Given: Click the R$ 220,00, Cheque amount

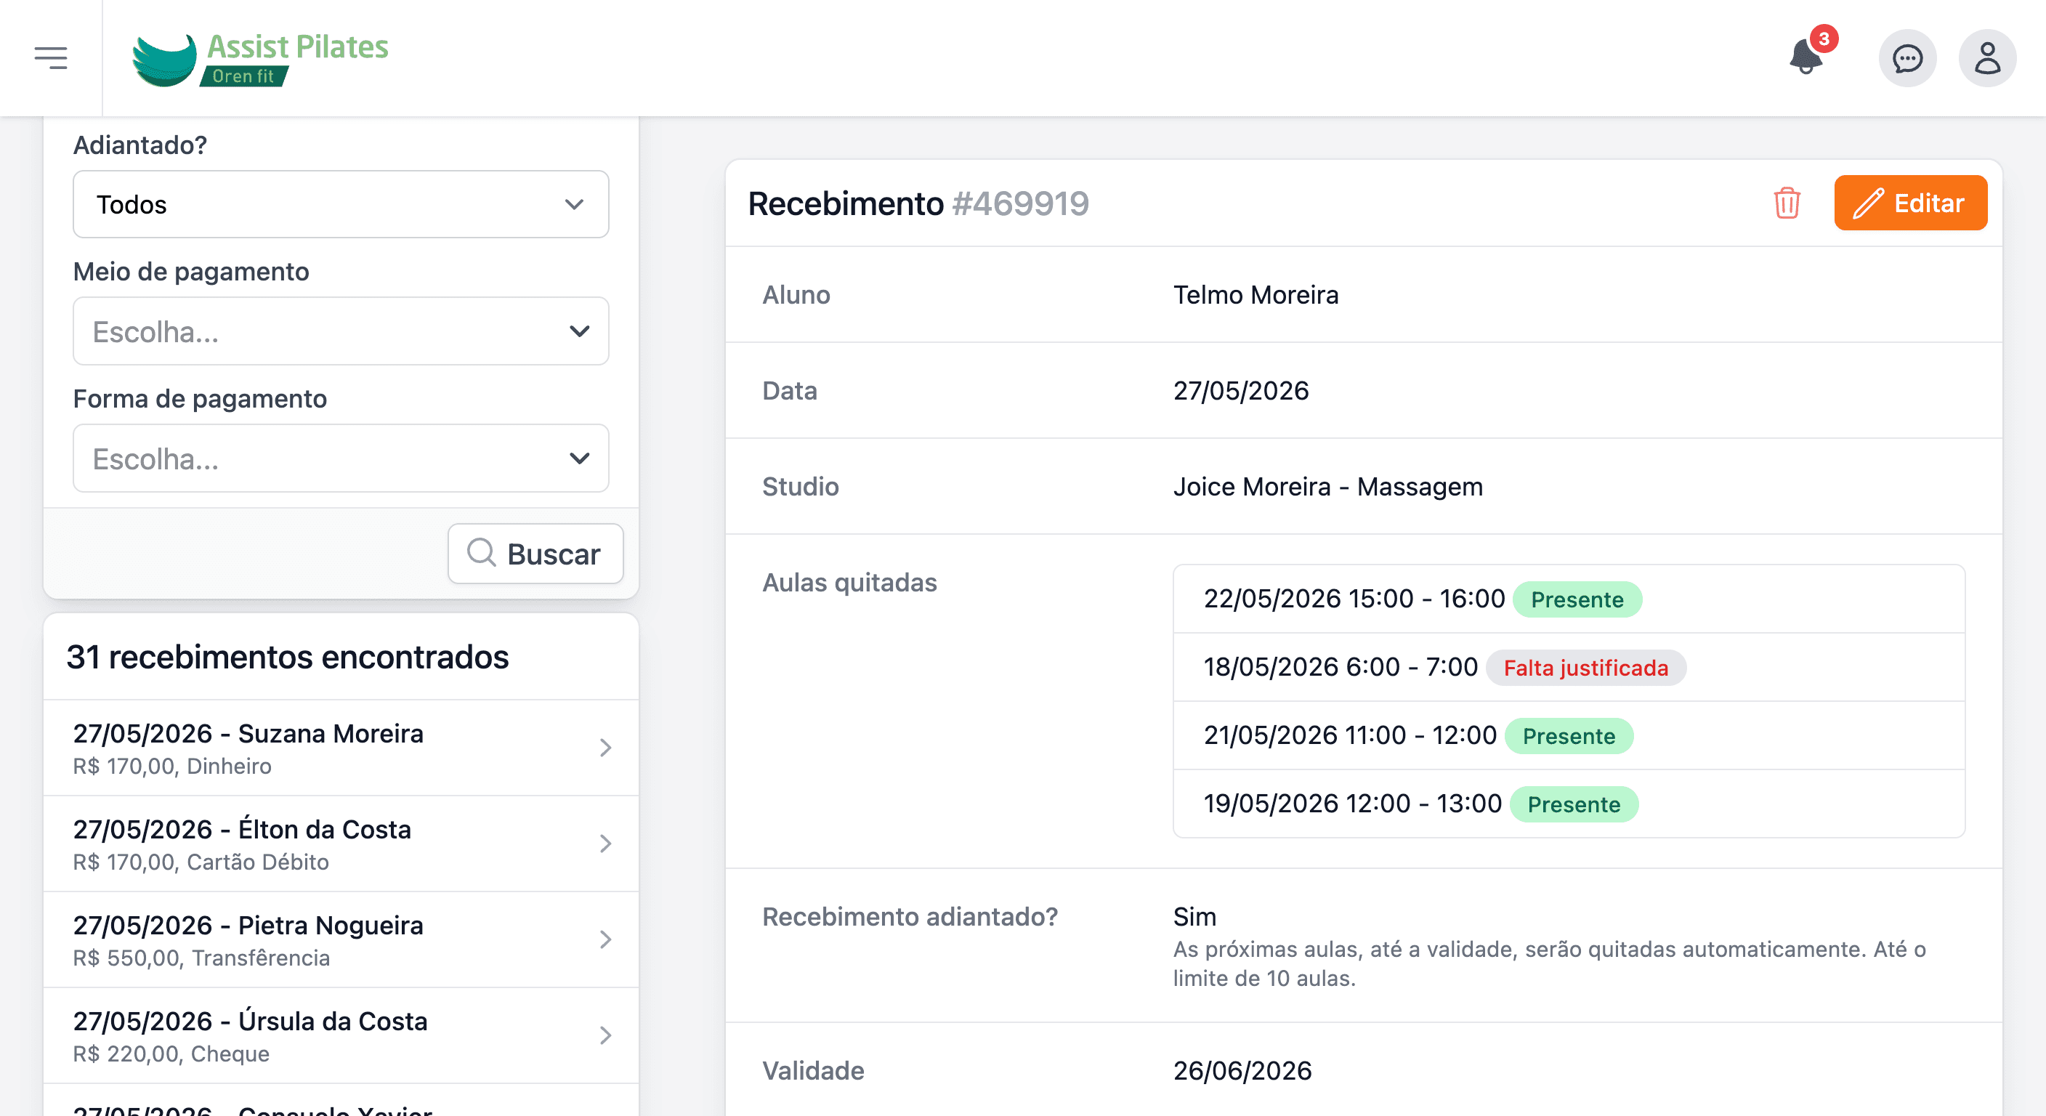Looking at the screenshot, I should (x=171, y=1054).
